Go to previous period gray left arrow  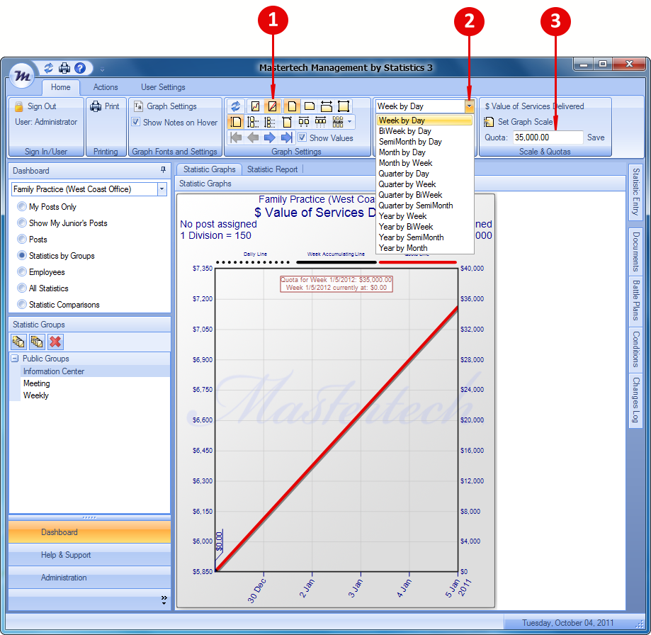click(x=253, y=137)
